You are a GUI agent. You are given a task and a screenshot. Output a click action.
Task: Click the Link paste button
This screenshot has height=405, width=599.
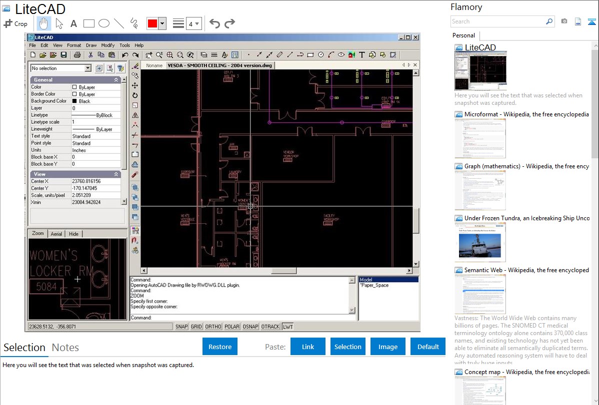pos(308,347)
